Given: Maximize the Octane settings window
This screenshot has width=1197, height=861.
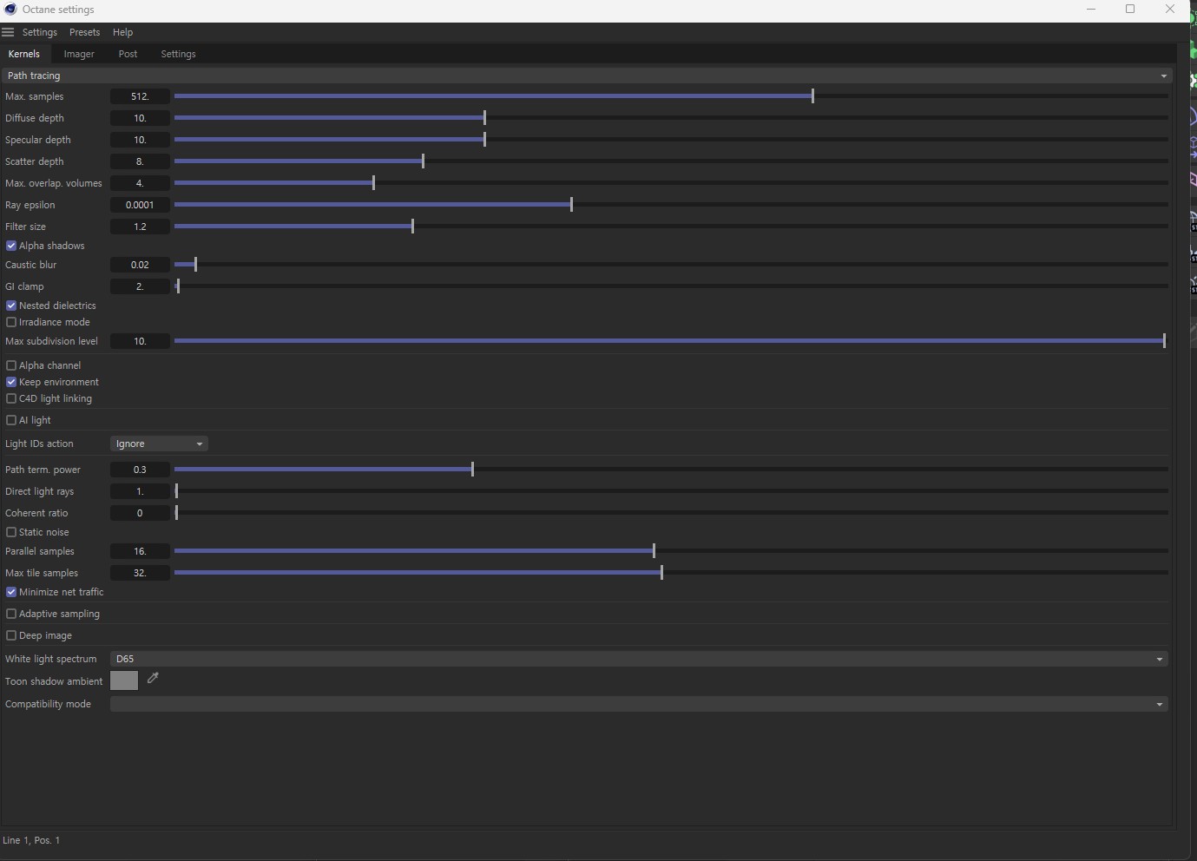Looking at the screenshot, I should pos(1130,10).
